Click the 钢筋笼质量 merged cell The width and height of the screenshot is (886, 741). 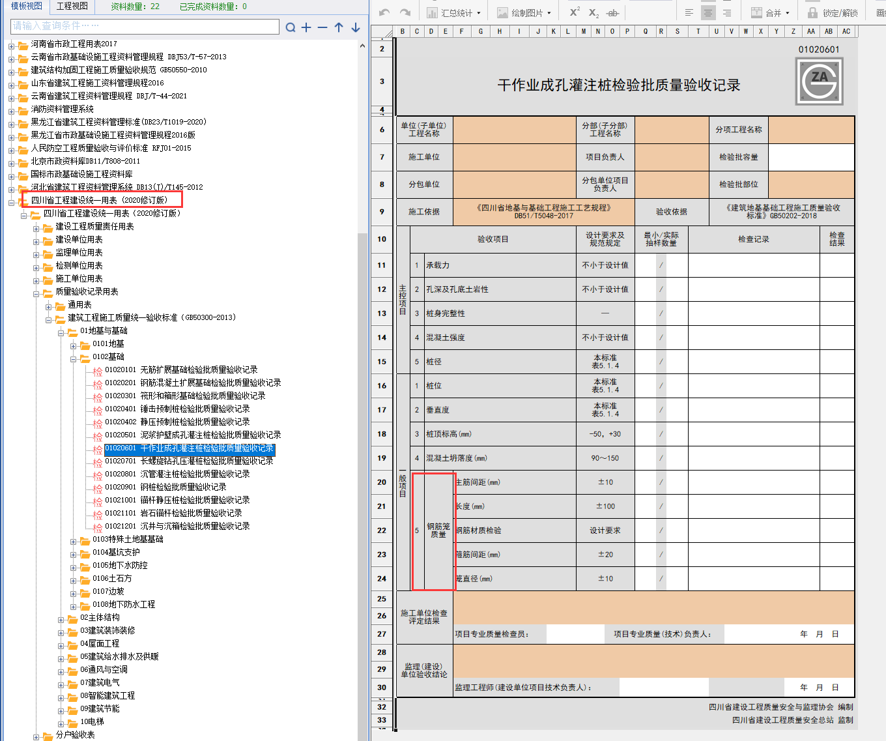[438, 530]
